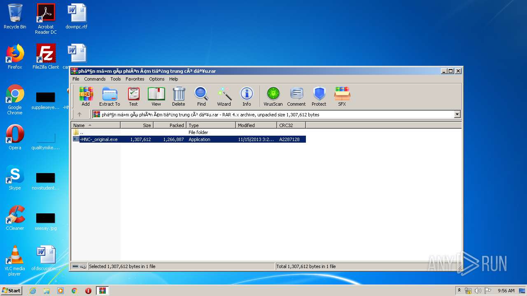Click the volume tray icon
This screenshot has width=527, height=296.
478,291
